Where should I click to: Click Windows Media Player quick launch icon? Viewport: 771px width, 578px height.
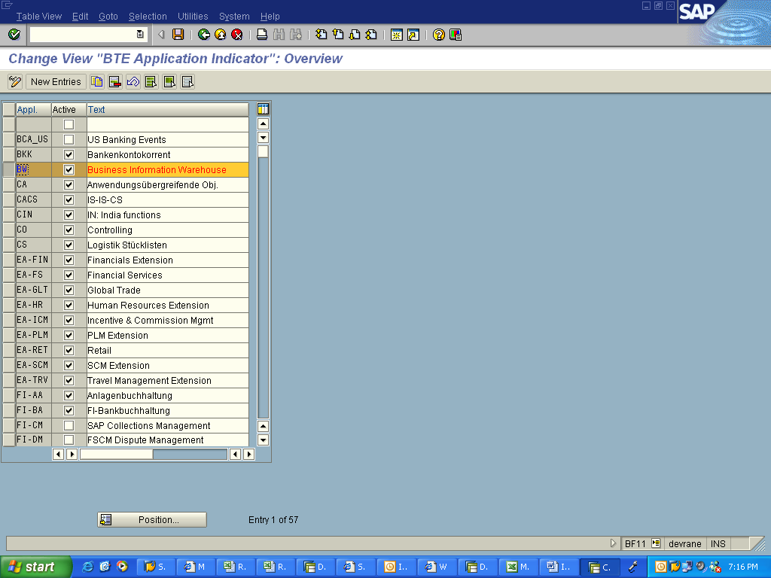pyautogui.click(x=122, y=567)
